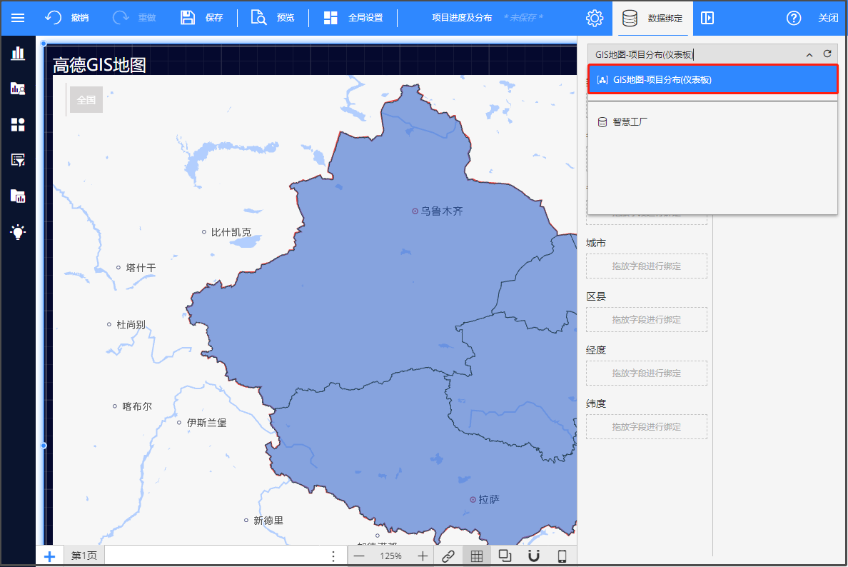
Task: Toggle mobile device view
Action: [562, 556]
